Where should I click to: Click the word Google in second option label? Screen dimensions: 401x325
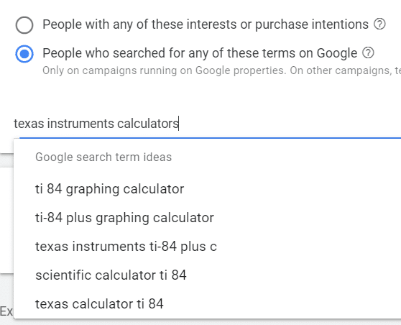click(337, 53)
